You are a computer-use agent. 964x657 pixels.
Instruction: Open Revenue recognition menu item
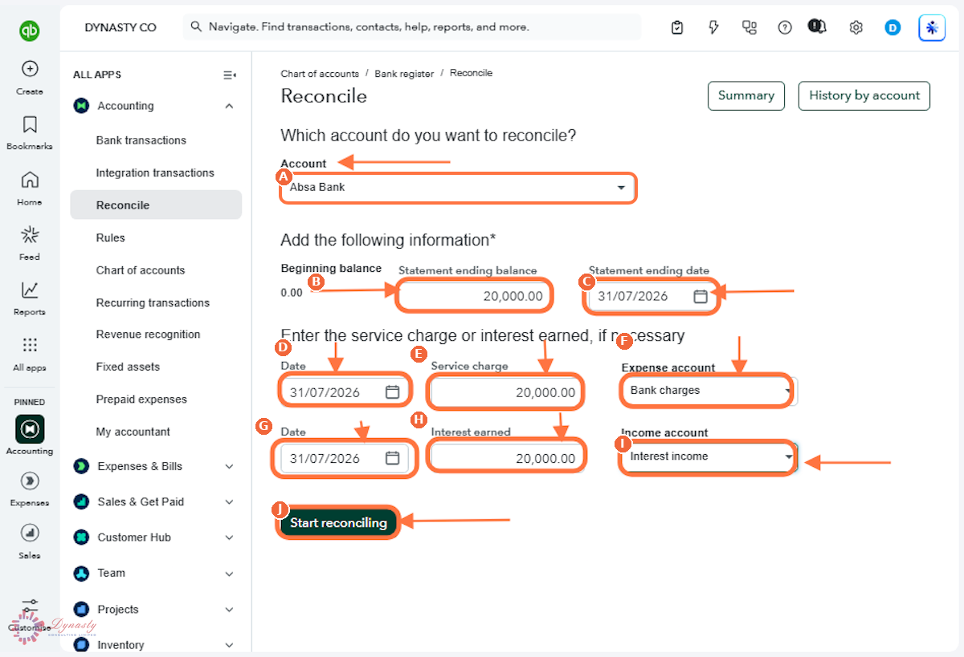[149, 335]
